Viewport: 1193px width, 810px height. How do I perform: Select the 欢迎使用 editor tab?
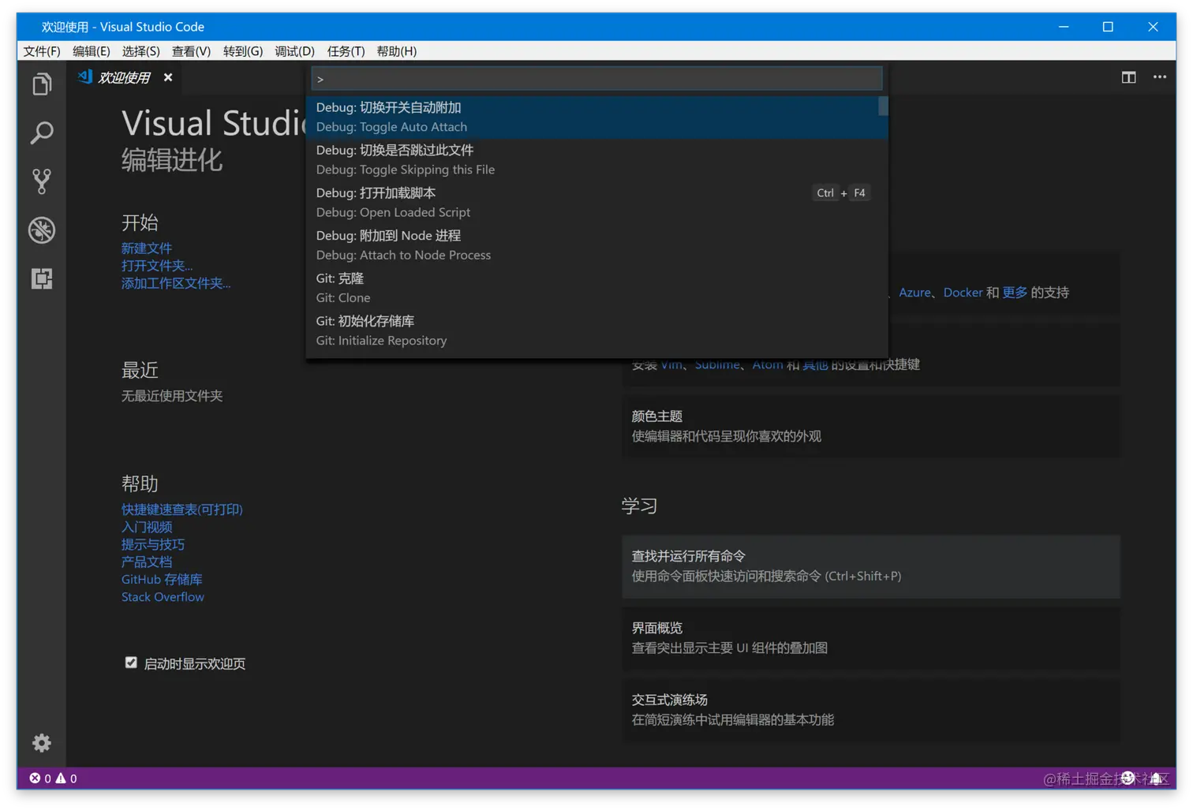click(x=124, y=77)
